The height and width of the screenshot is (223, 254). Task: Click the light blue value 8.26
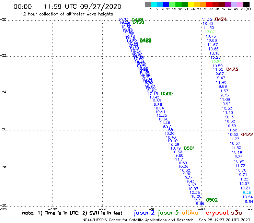point(247,192)
